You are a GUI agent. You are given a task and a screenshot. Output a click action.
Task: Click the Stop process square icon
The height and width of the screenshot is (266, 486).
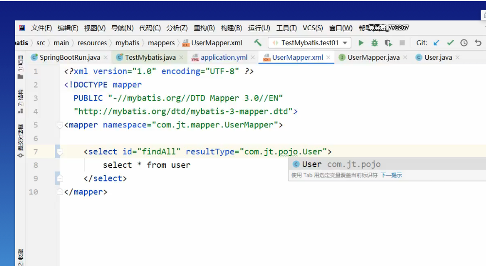(402, 43)
